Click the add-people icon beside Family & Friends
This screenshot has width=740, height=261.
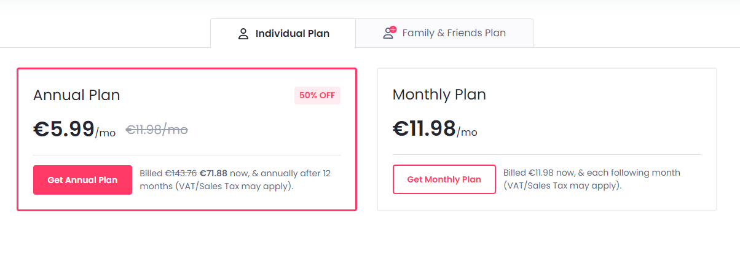tap(389, 33)
